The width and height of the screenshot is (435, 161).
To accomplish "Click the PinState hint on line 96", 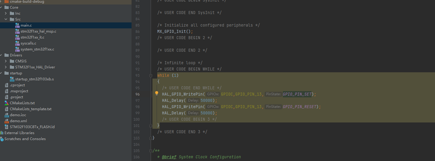I will pyautogui.click(x=273, y=94).
